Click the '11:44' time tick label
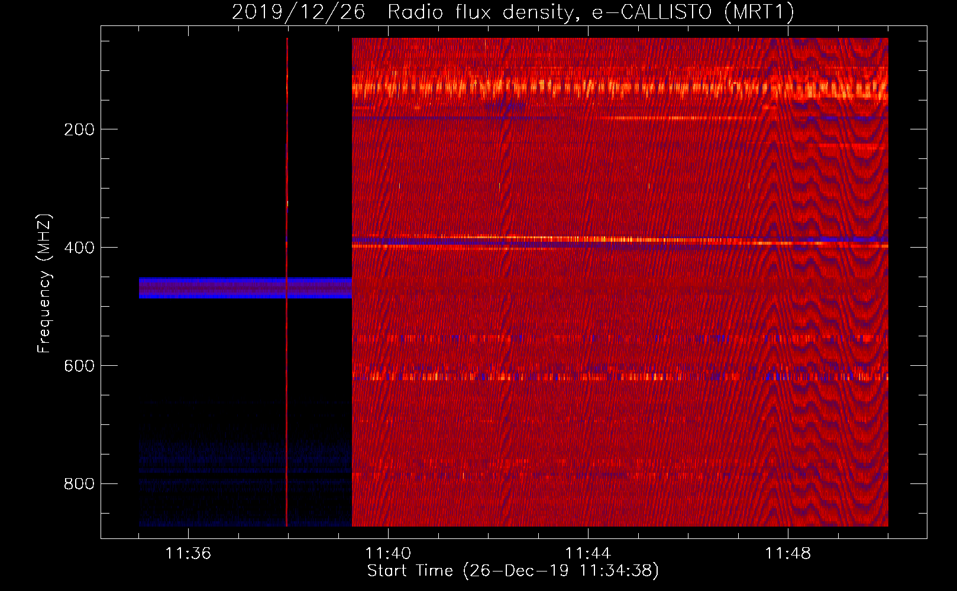957x591 pixels. 588,553
